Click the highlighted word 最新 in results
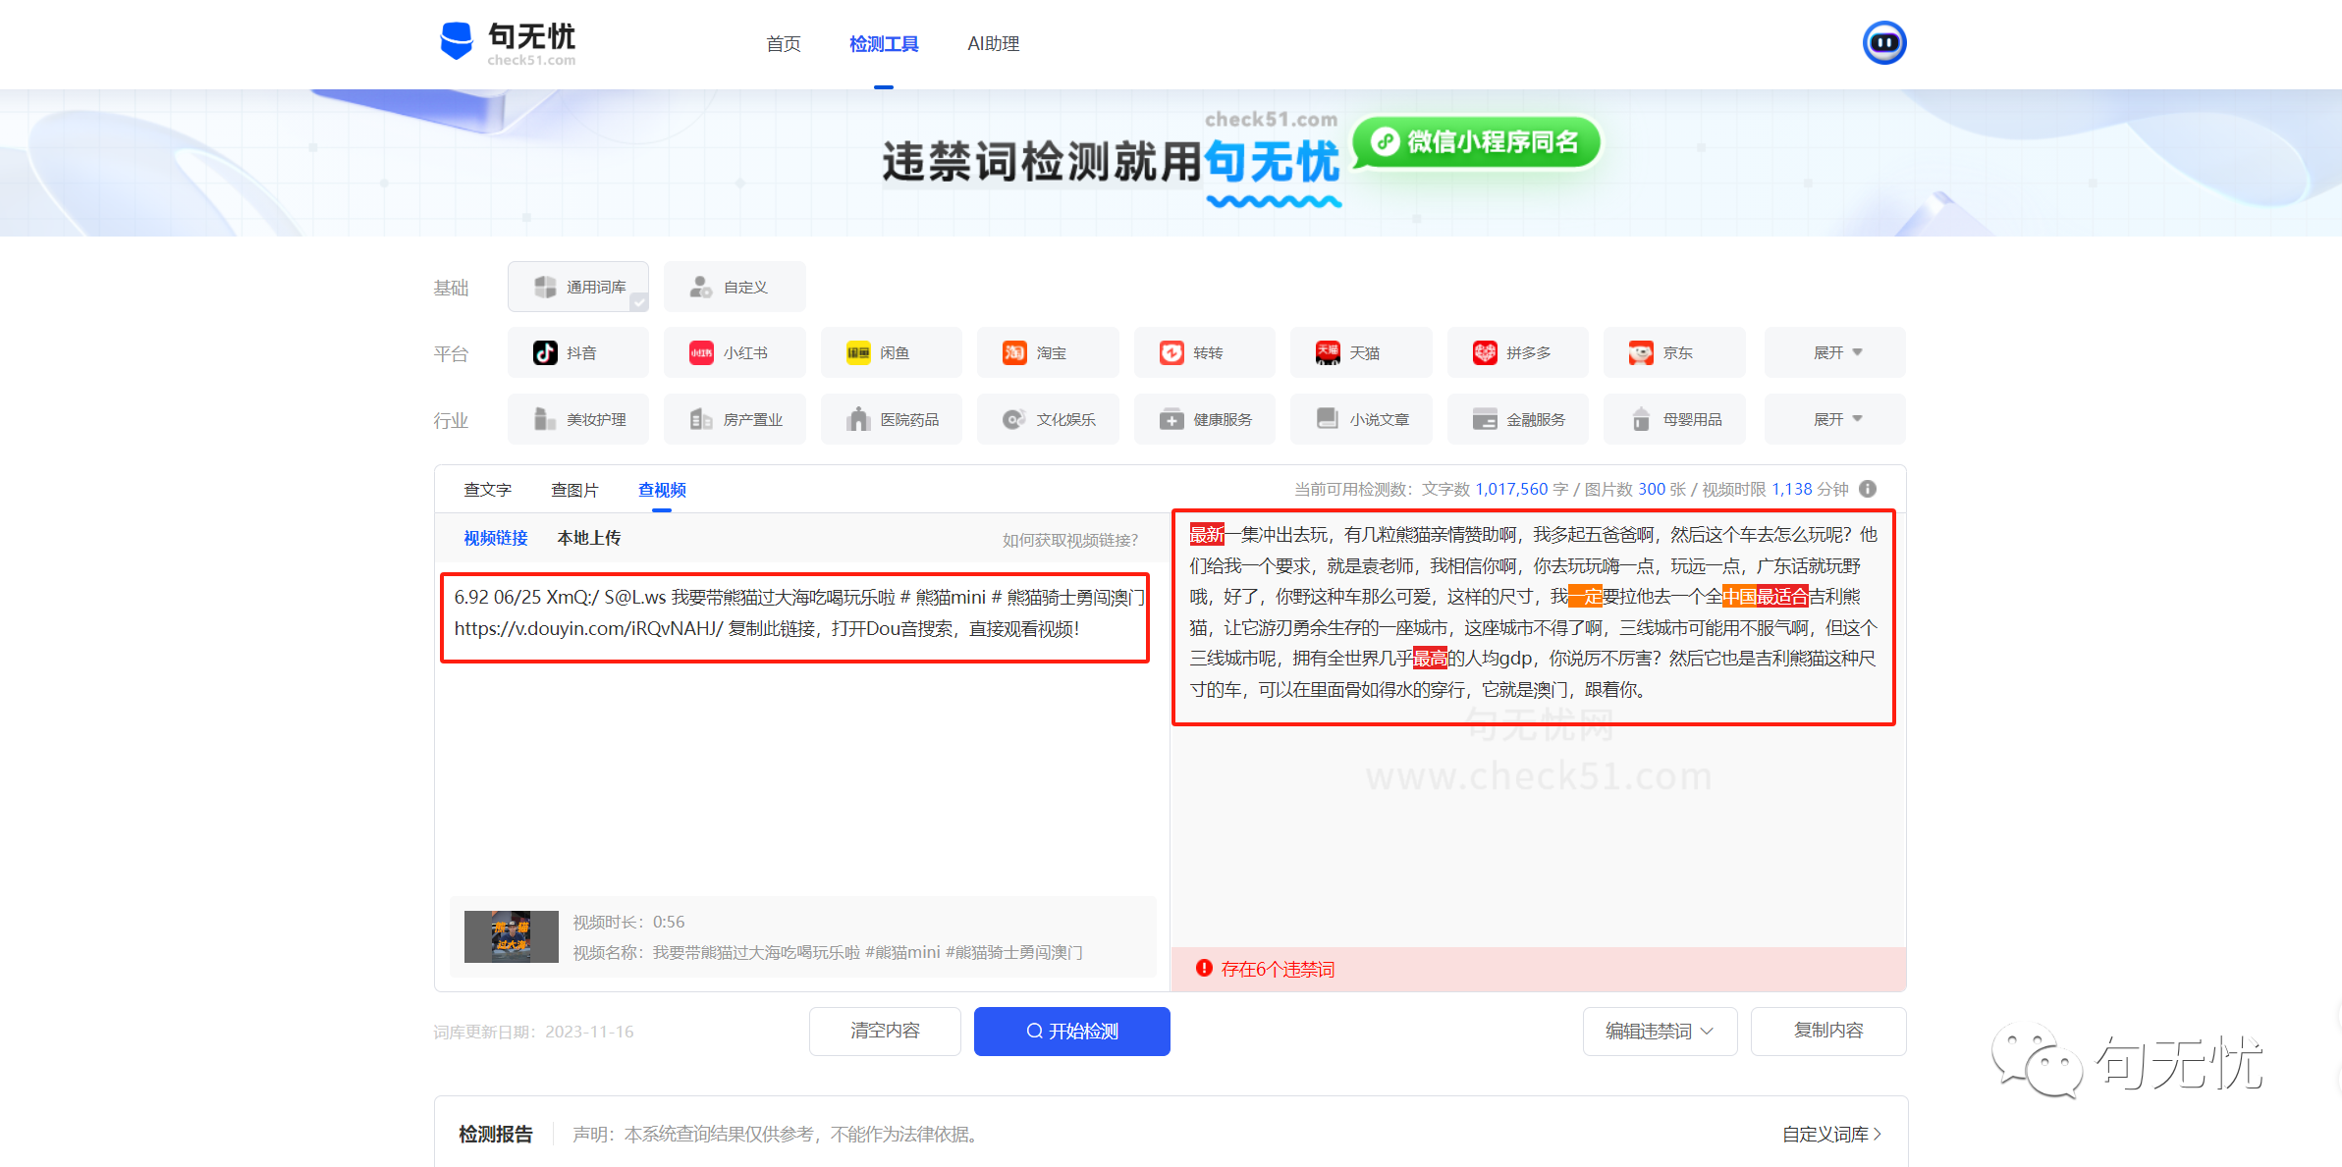Image resolution: width=2342 pixels, height=1167 pixels. 1207,535
